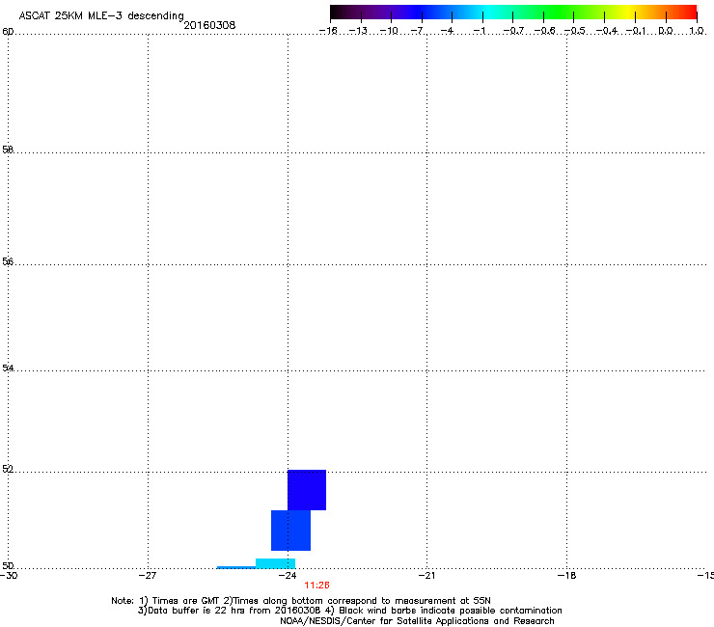
Task: Click the colorbar tick label -0.7
Action: (x=513, y=31)
